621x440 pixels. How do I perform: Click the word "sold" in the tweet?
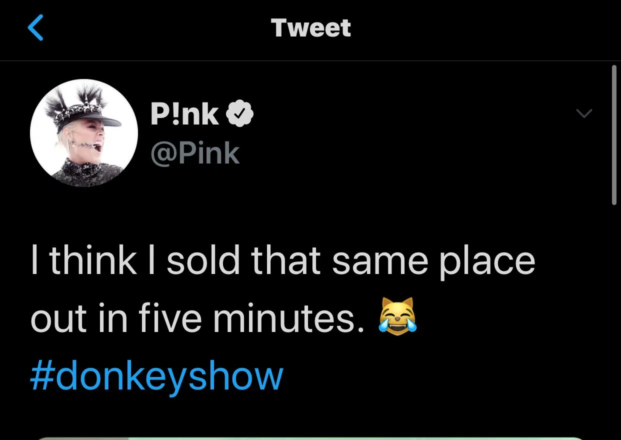(x=203, y=260)
